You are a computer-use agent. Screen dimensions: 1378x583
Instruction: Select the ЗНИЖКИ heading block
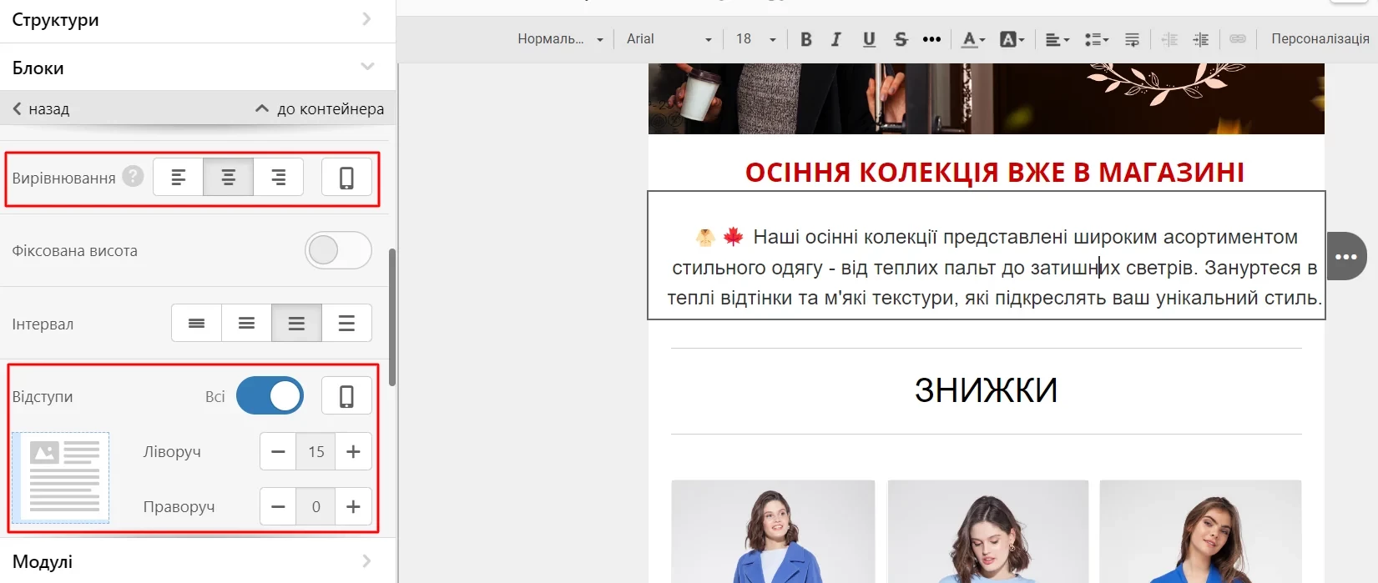[986, 390]
